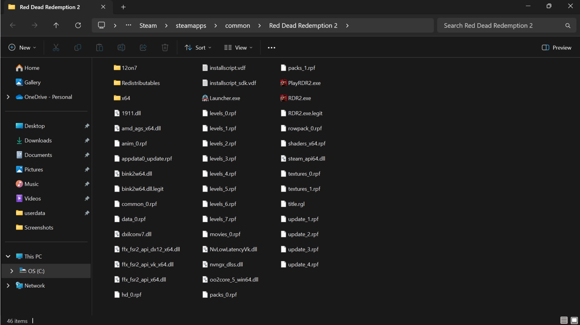Toggle the Preview pane
Screen dimensions: 580x325
[x=557, y=47]
